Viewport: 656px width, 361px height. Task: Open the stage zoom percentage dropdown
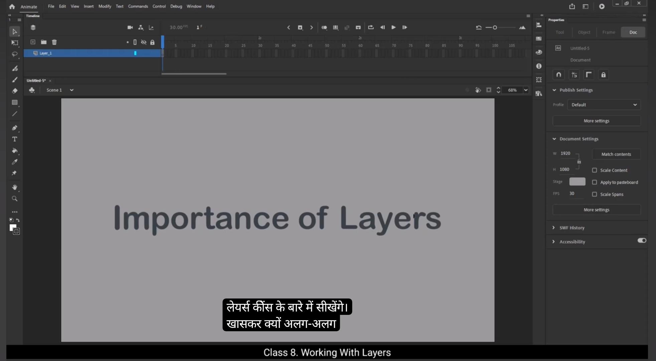pos(526,90)
